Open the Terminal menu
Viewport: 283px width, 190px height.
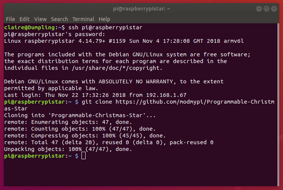click(83, 19)
